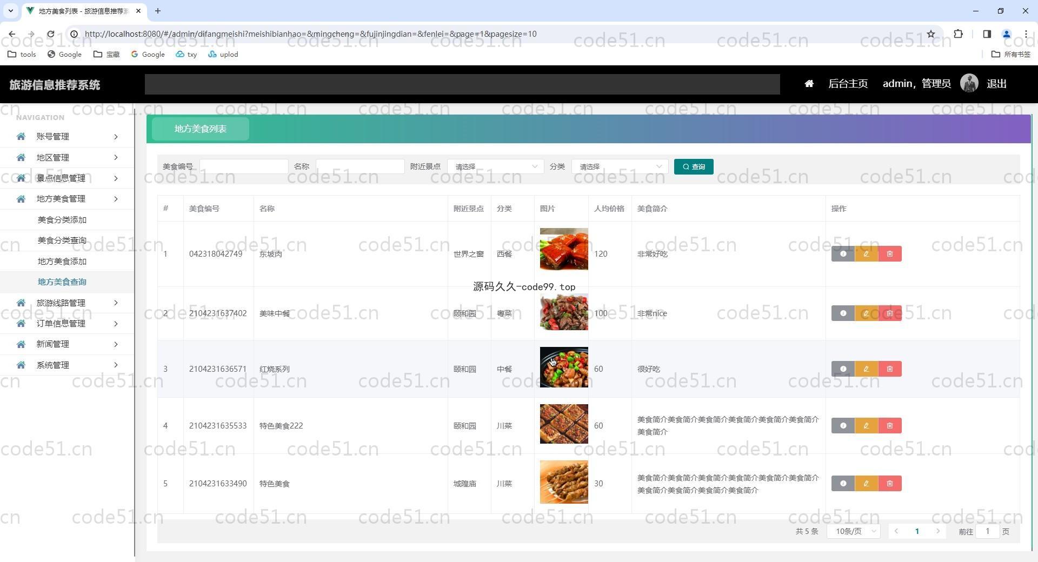Expand 景点信息管理 menu

67,178
